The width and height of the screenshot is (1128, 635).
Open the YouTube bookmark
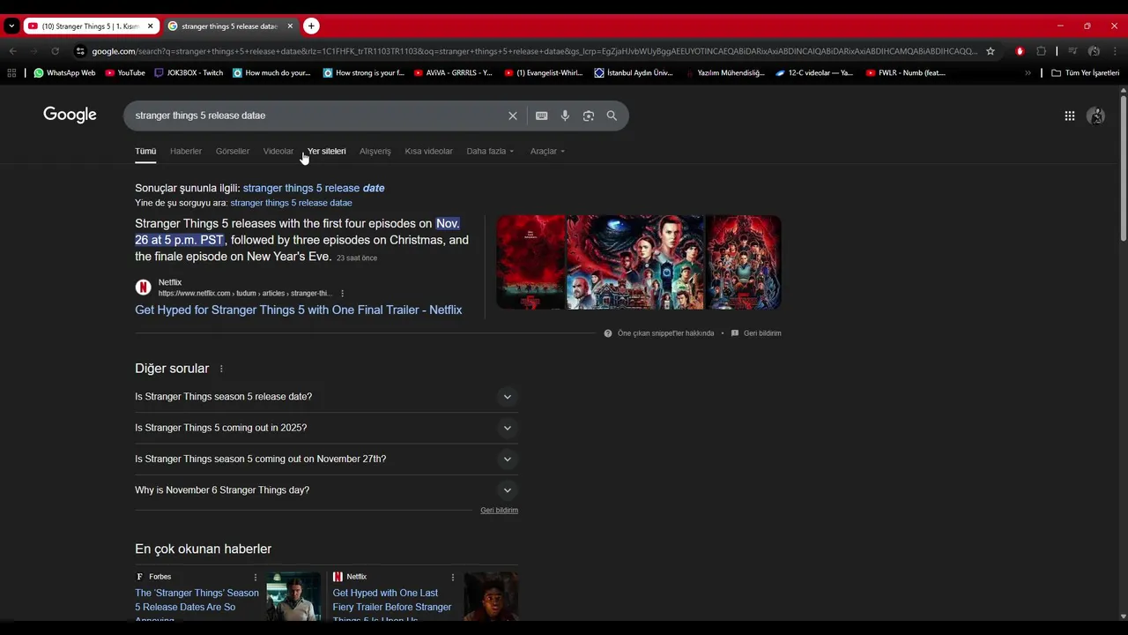click(125, 73)
